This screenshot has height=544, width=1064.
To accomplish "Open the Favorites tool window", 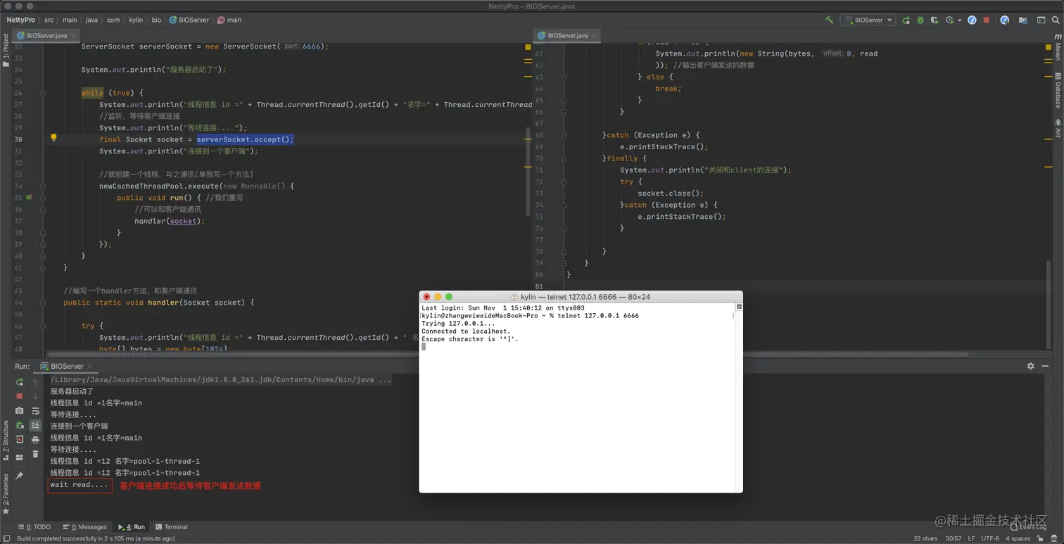I will pos(5,493).
